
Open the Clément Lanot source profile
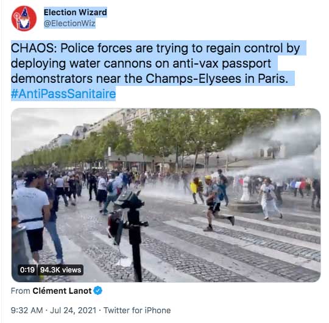click(x=62, y=291)
